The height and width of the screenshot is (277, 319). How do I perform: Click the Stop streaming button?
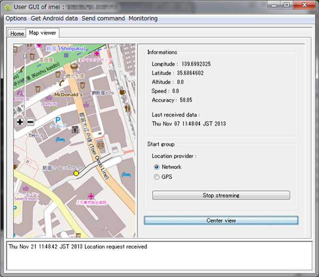pyautogui.click(x=221, y=195)
